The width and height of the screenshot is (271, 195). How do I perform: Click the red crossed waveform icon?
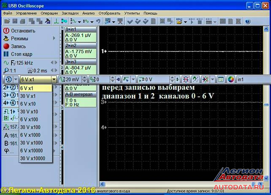(x=186, y=80)
